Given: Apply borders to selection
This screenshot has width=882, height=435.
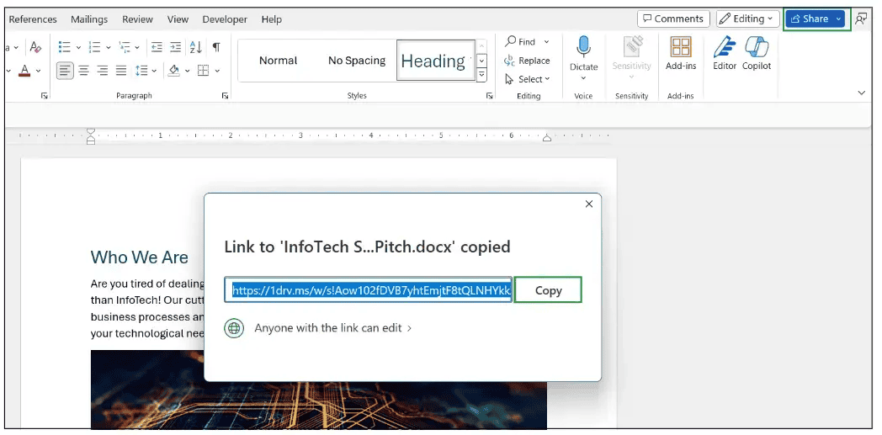Looking at the screenshot, I should coord(203,70).
